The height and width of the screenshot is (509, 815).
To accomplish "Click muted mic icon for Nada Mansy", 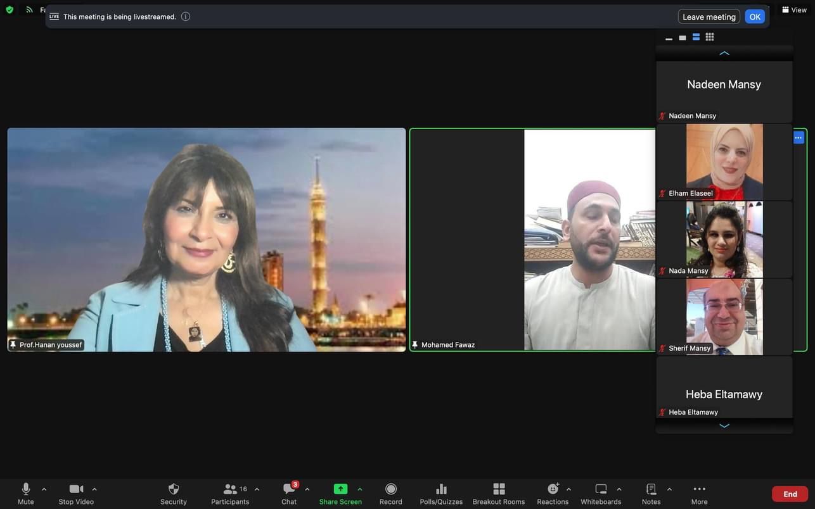I will [662, 271].
